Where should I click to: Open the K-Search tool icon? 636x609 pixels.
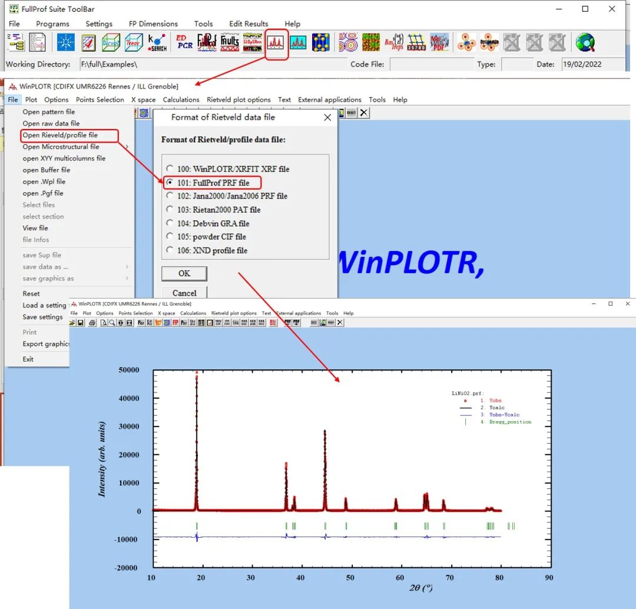[x=158, y=42]
